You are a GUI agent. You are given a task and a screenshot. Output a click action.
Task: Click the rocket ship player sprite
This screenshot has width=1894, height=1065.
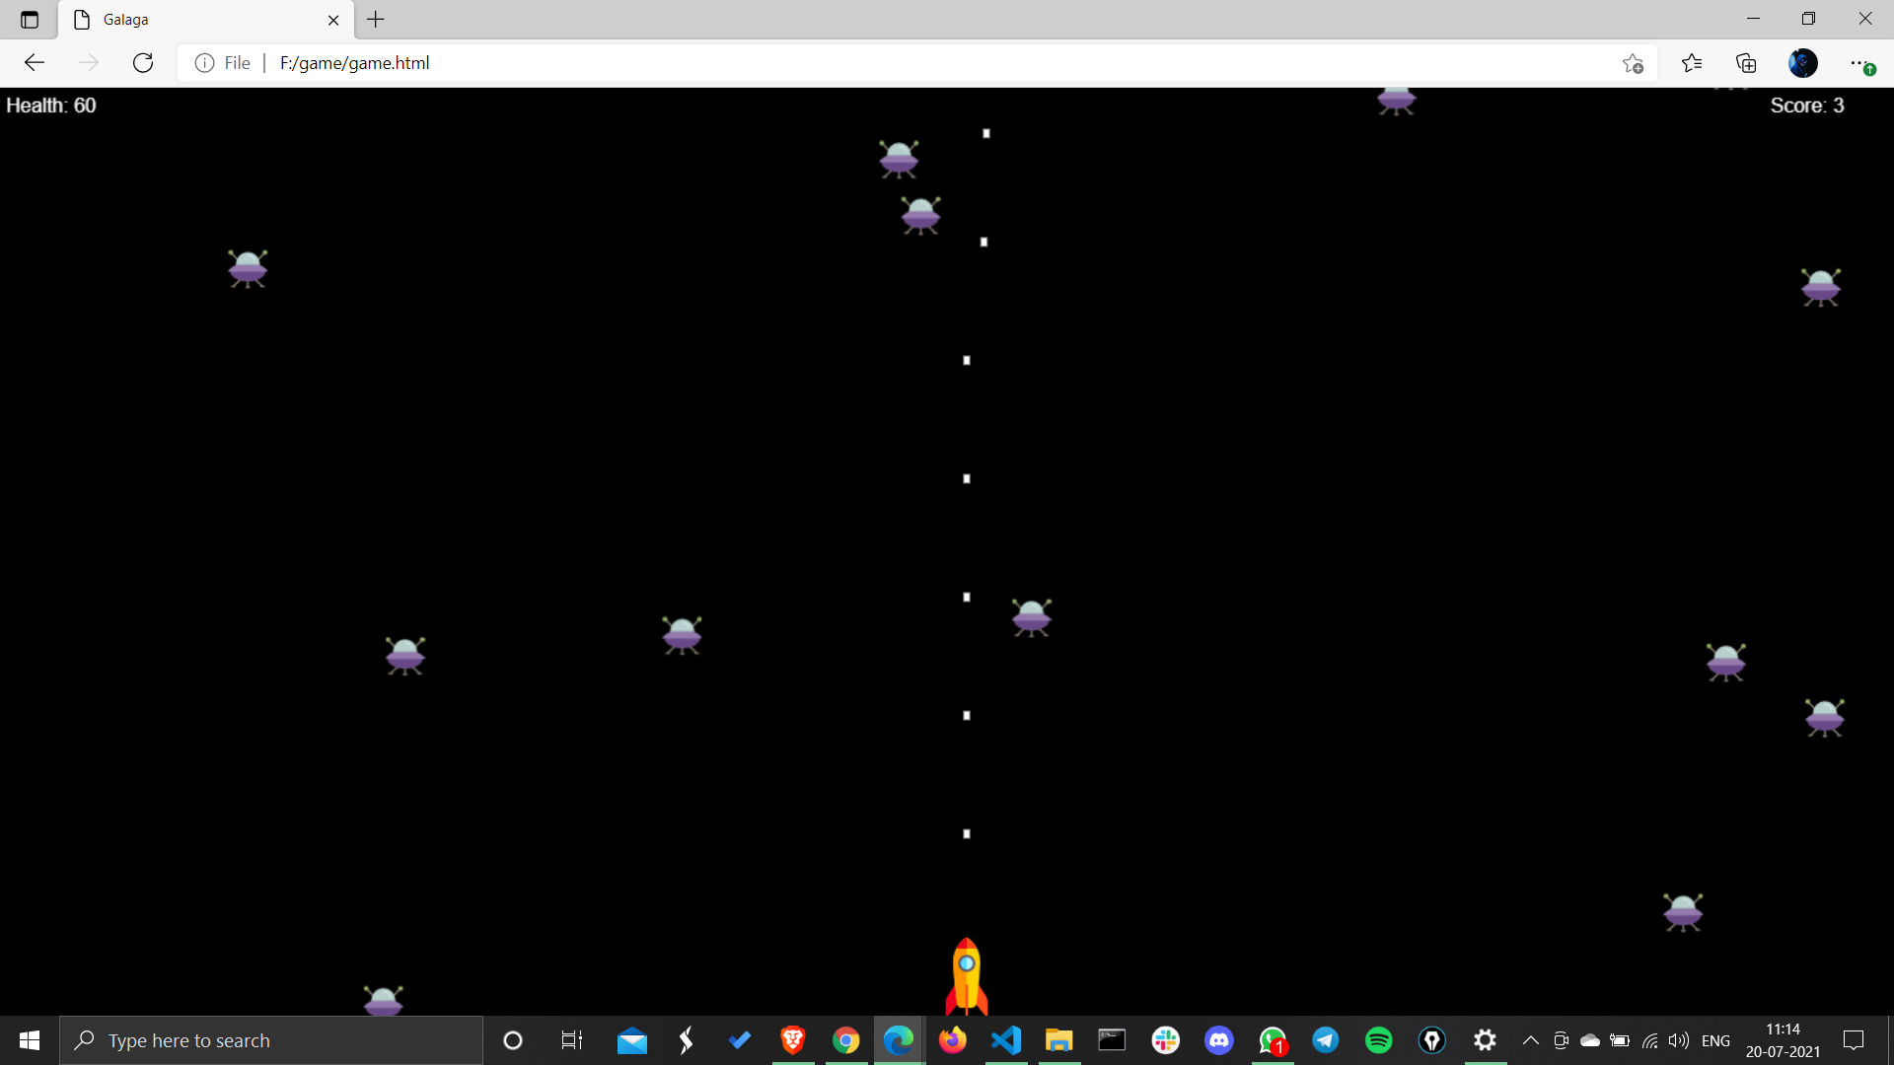pyautogui.click(x=967, y=976)
